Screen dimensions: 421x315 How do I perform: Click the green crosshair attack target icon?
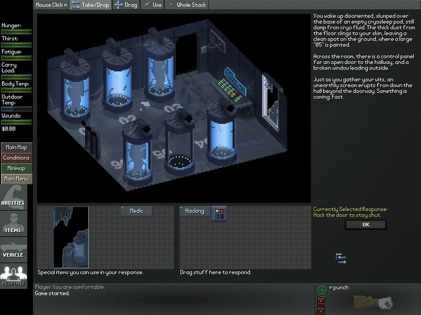pyautogui.click(x=322, y=290)
